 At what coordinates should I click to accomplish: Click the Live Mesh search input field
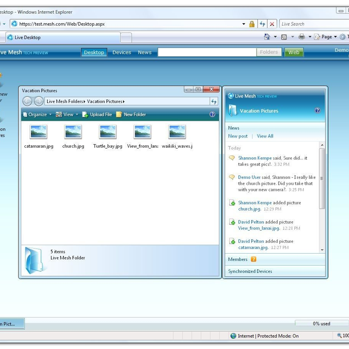(207, 52)
